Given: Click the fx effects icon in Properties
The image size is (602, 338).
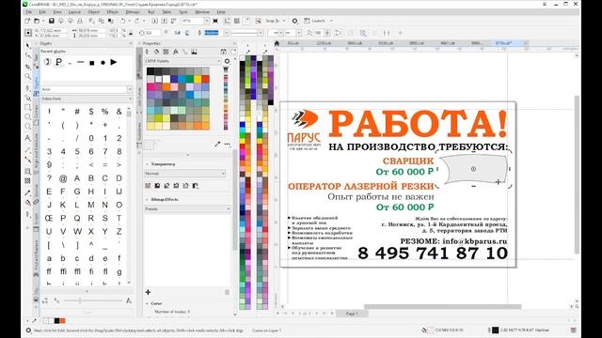Looking at the screenshot, I should pos(176,52).
